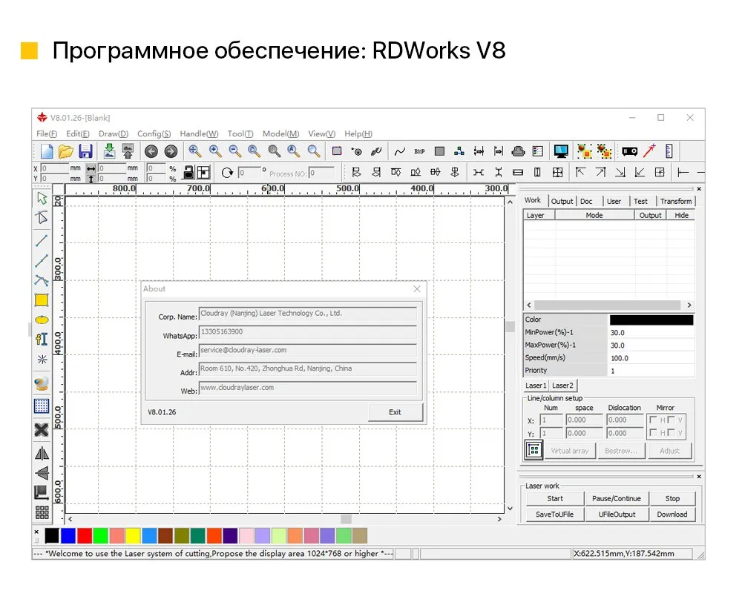Open the Handle menu
742x602 pixels.
tap(199, 134)
